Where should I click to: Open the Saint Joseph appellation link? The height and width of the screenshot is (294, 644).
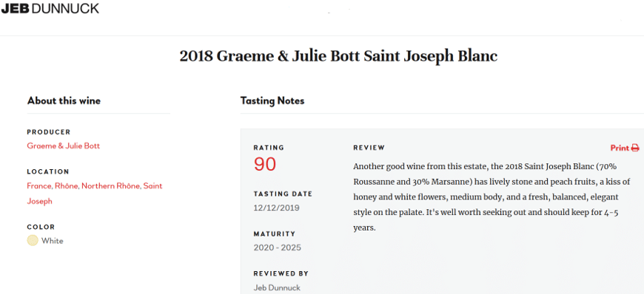pos(95,194)
